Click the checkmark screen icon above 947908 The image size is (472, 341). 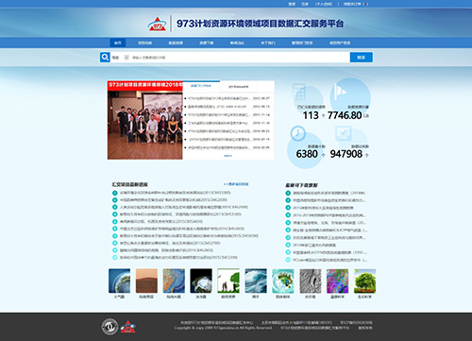343,133
